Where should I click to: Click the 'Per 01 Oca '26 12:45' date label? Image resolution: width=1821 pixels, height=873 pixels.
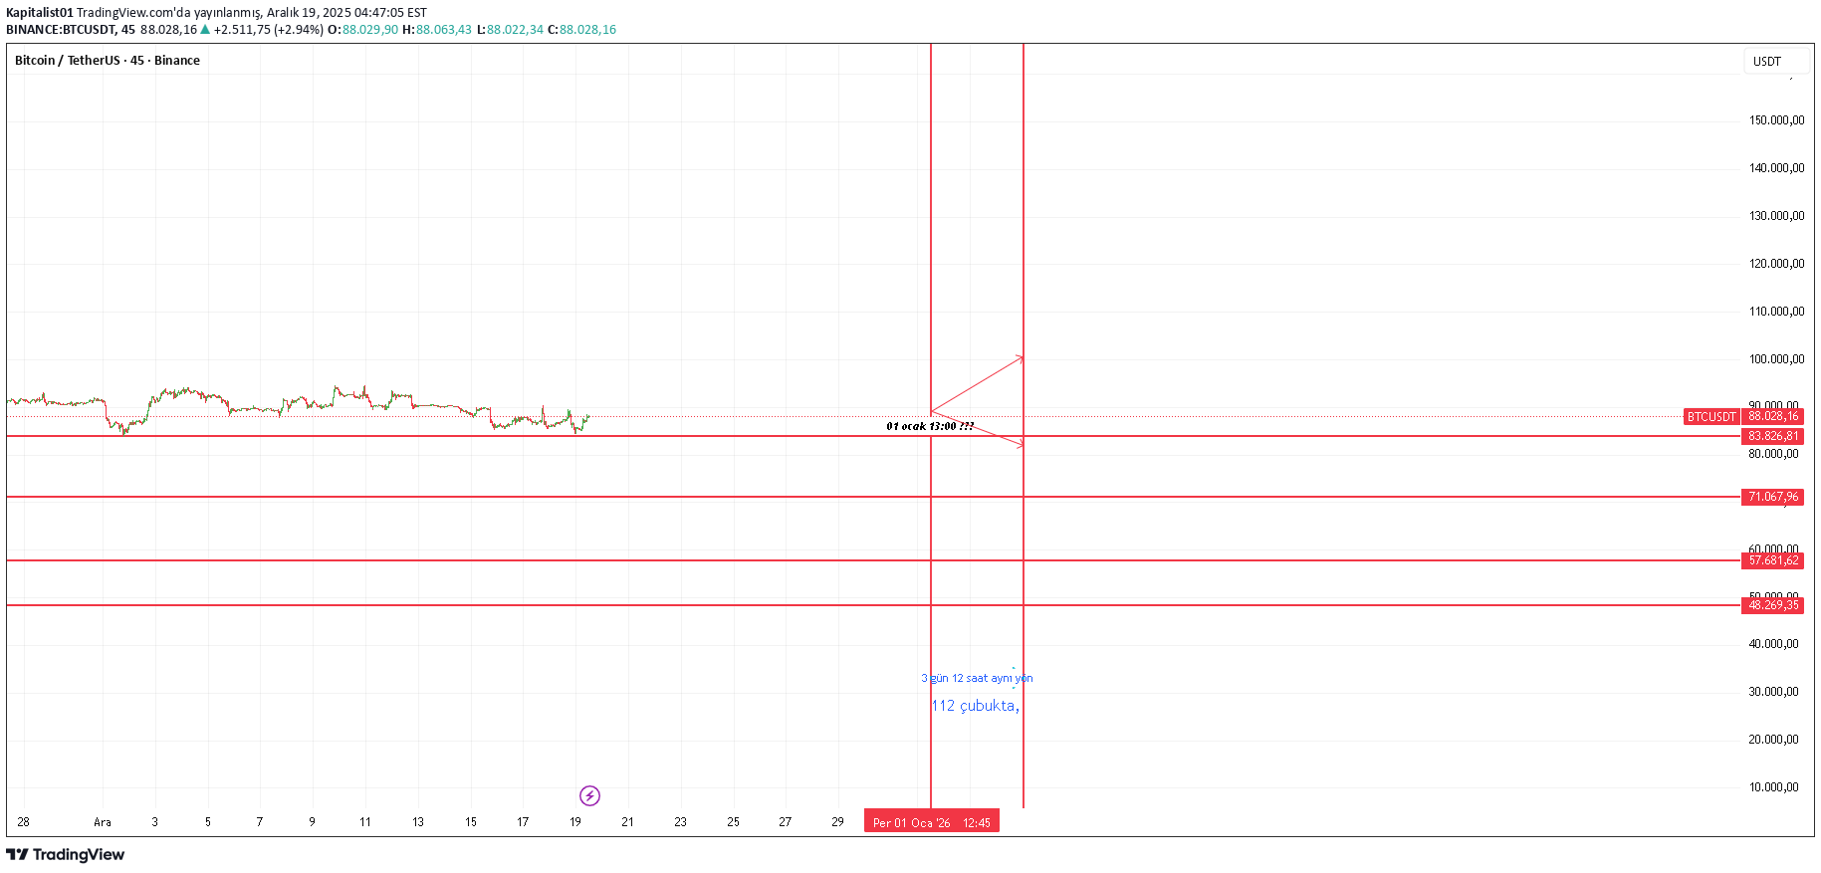(931, 822)
